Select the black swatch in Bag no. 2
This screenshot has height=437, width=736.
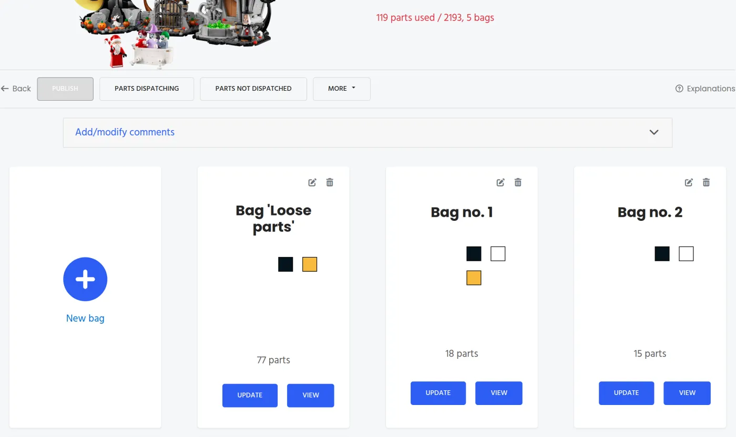tap(662, 254)
